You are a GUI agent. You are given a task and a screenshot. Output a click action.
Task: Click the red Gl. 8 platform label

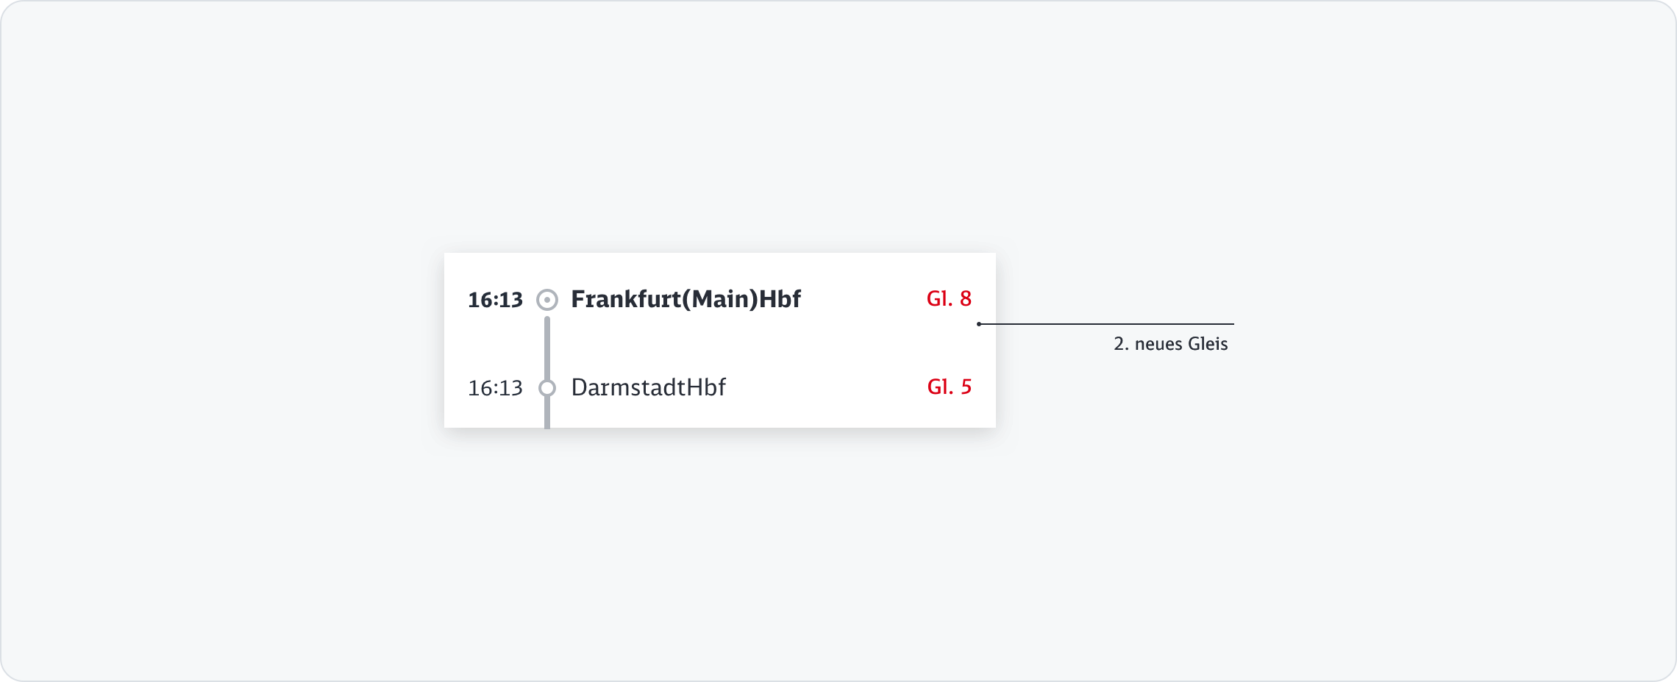click(949, 298)
